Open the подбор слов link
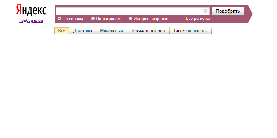This screenshot has width=277, height=138. coord(31,21)
